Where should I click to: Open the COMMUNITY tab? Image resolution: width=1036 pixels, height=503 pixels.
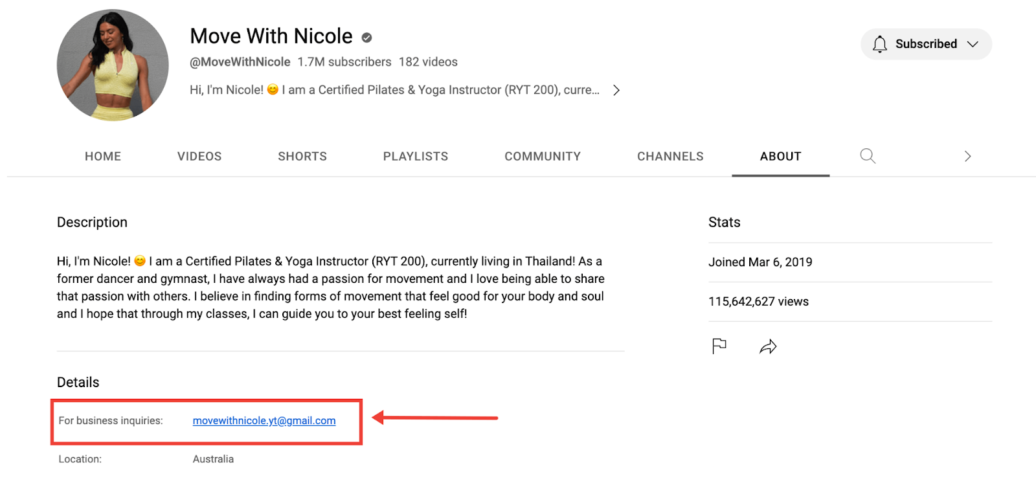(x=543, y=157)
